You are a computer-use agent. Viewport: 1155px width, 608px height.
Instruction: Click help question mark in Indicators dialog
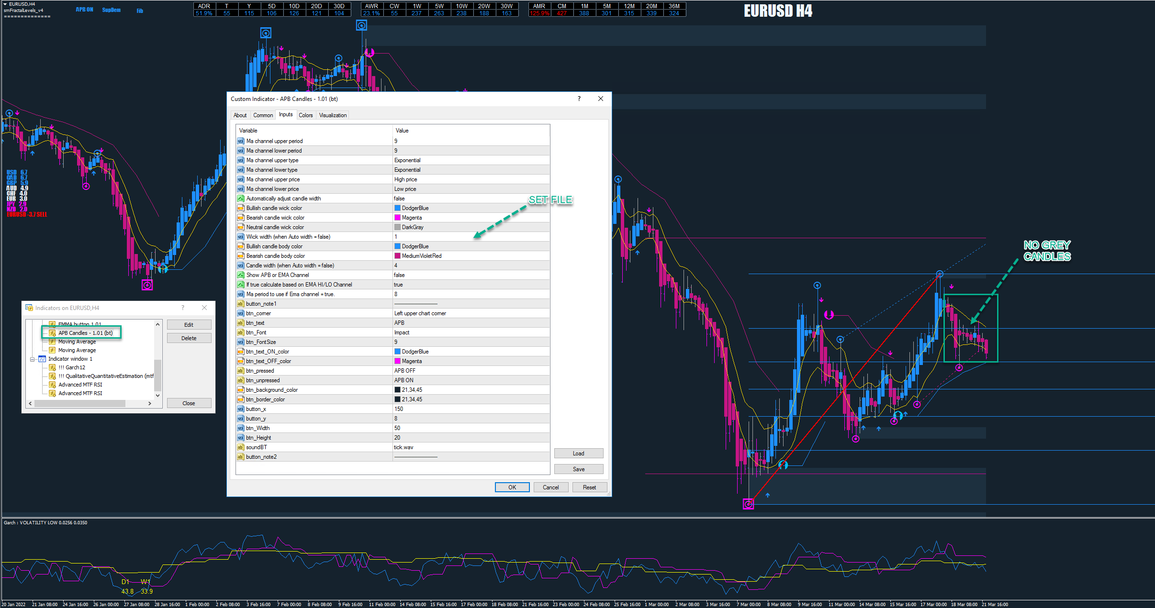pyautogui.click(x=183, y=308)
